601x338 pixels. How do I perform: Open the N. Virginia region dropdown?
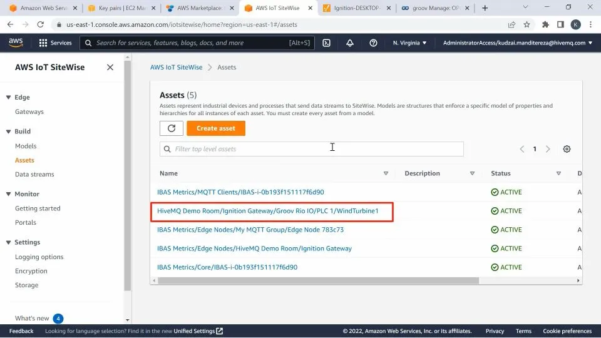click(x=409, y=43)
